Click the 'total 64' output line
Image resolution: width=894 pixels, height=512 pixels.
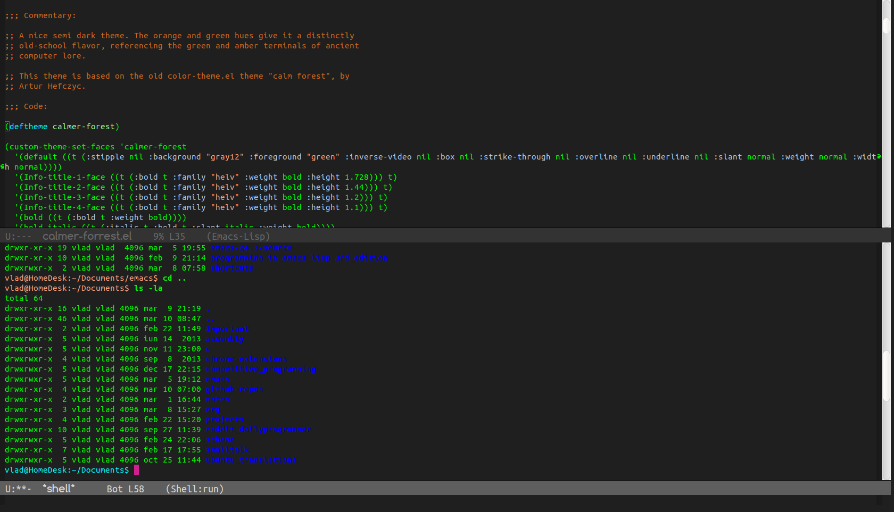point(24,298)
